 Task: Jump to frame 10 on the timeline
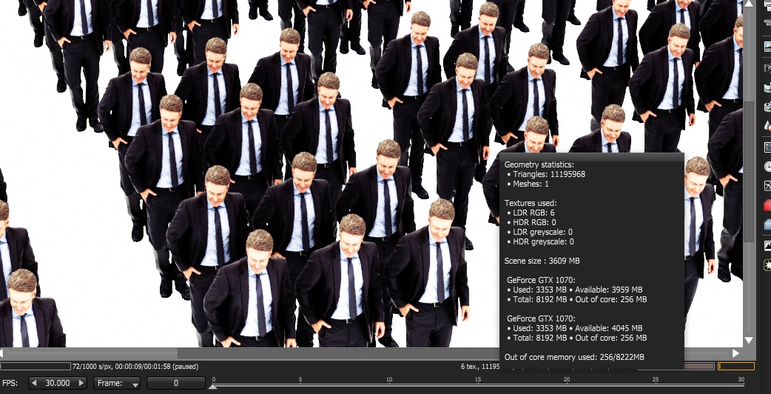point(389,380)
